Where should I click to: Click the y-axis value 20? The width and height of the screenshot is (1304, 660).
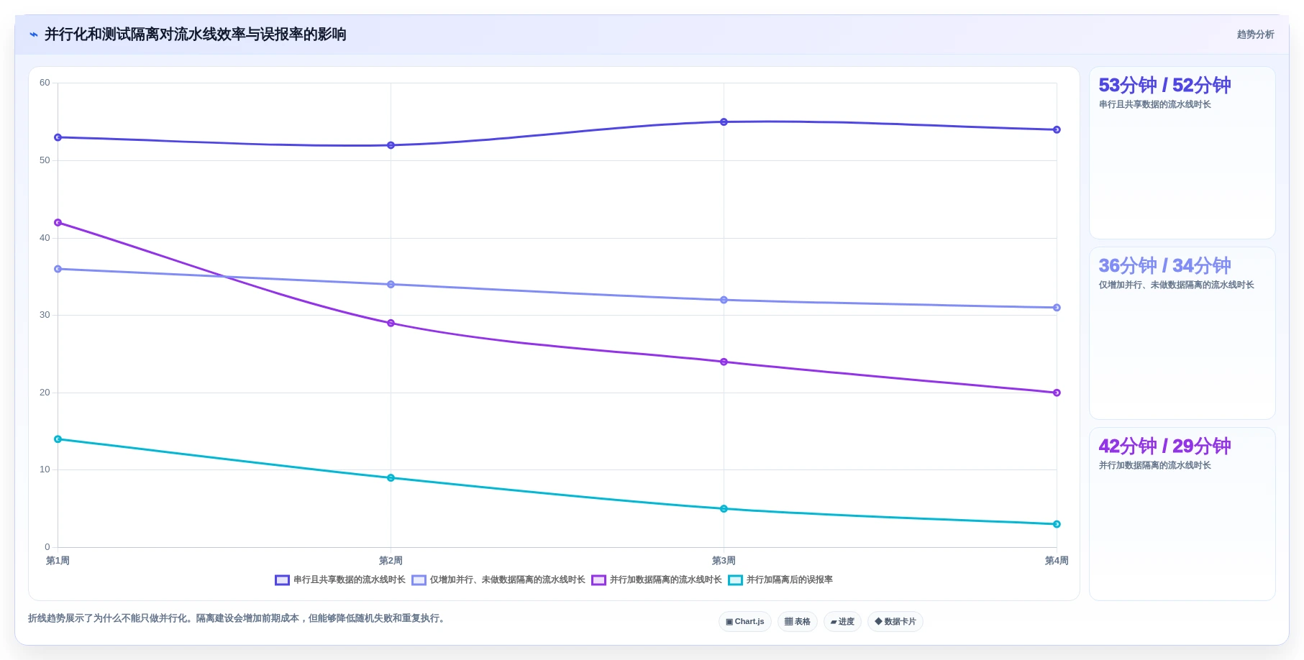tap(45, 393)
